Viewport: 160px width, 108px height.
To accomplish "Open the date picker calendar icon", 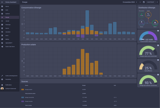I will [x=144, y=2].
